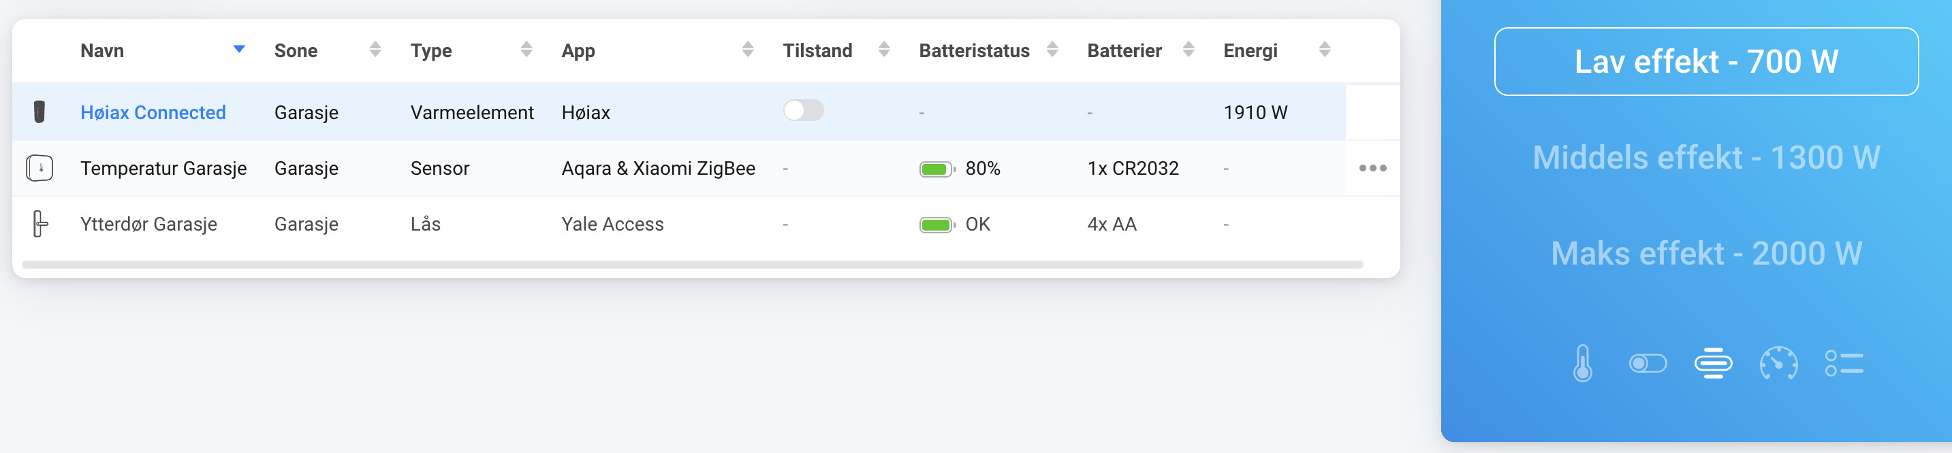Viewport: 1952px width, 453px height.
Task: Toggle Høiax Connected power switch
Action: point(803,111)
